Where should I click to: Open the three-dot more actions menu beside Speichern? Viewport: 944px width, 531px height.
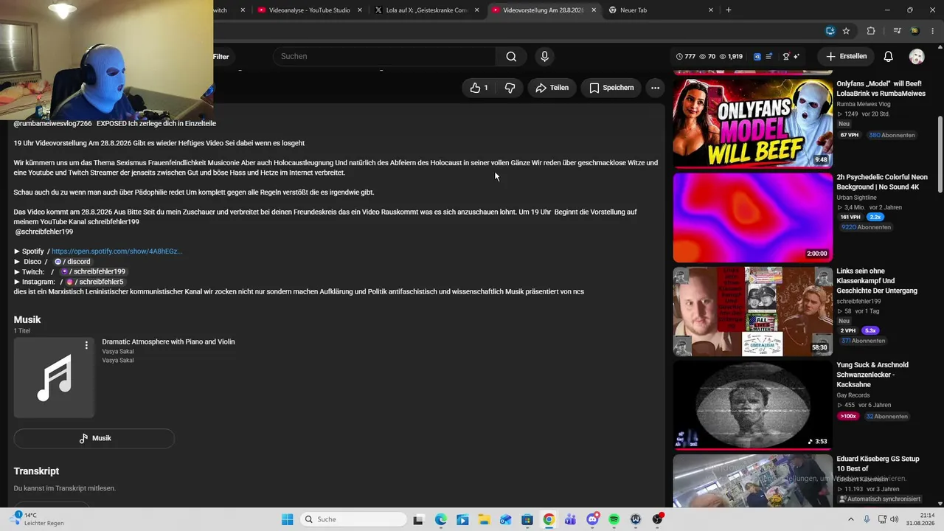[655, 88]
